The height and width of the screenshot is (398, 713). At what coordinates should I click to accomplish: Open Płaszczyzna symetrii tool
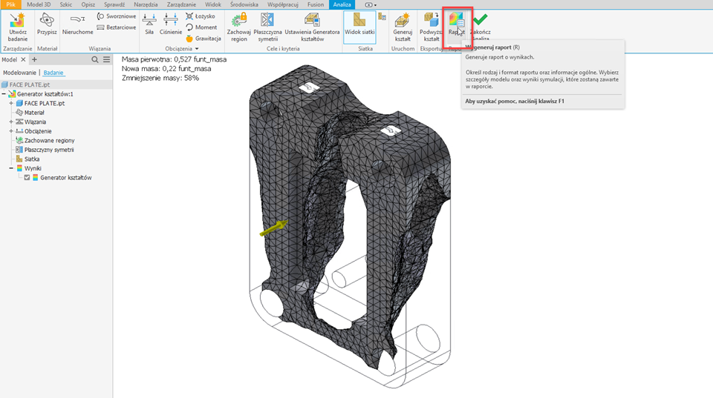click(267, 27)
